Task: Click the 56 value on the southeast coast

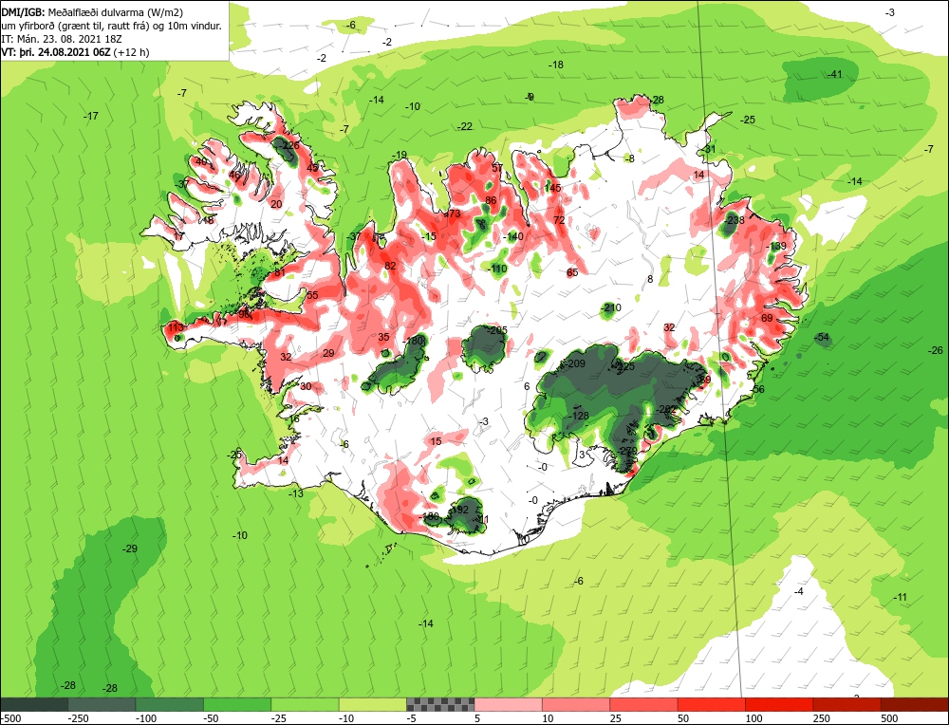Action: point(758,389)
